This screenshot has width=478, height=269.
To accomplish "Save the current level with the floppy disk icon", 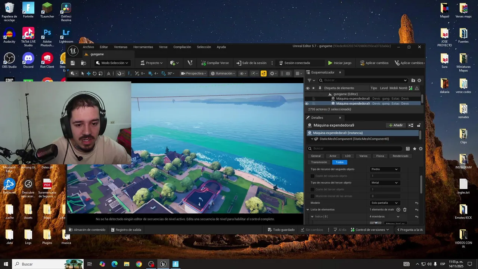I will (x=73, y=63).
